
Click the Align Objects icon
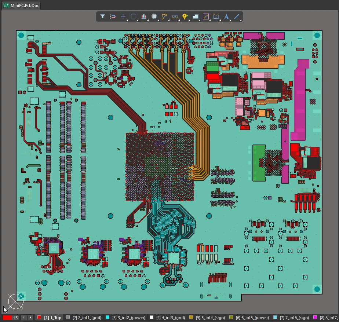point(144,17)
